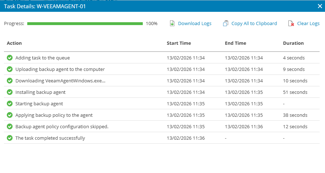Sort by the Start Time column header
This screenshot has height=173, width=325.
pos(179,43)
